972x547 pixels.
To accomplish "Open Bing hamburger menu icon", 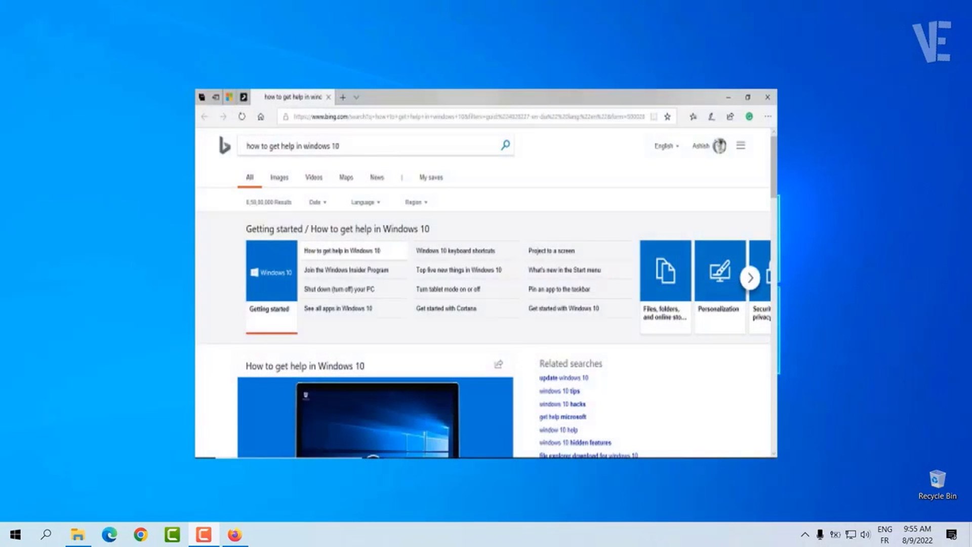I will (741, 146).
